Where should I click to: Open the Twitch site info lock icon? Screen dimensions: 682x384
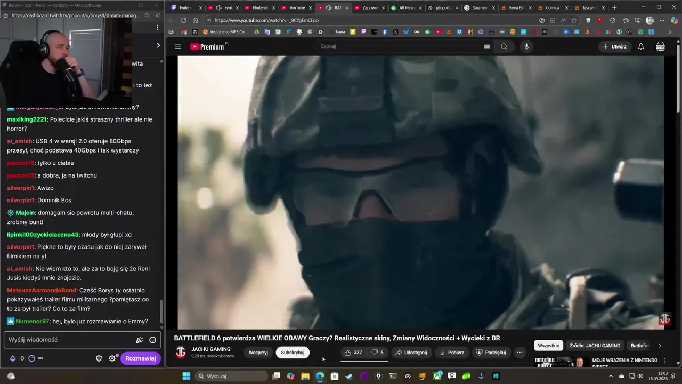[x=6, y=15]
